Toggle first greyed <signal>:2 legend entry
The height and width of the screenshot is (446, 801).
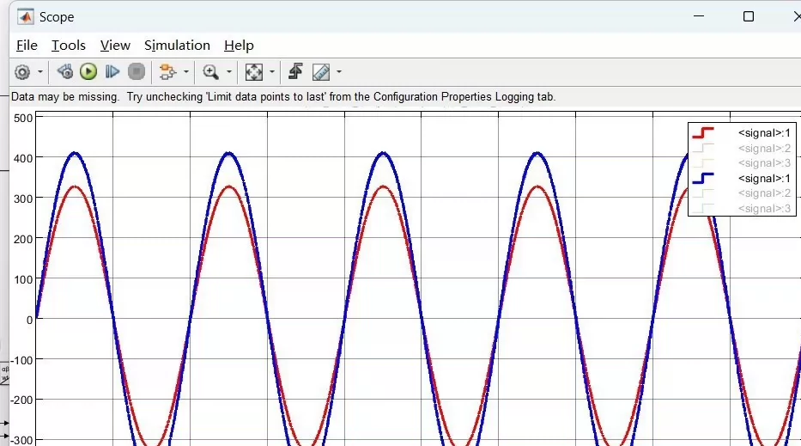[764, 149]
